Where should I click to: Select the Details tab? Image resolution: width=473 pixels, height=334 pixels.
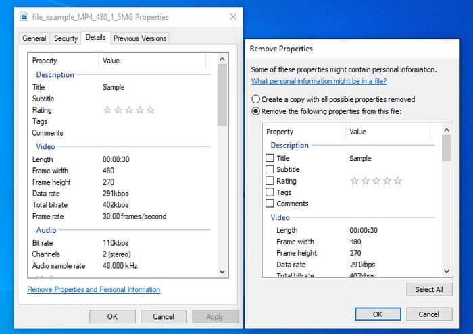(96, 38)
